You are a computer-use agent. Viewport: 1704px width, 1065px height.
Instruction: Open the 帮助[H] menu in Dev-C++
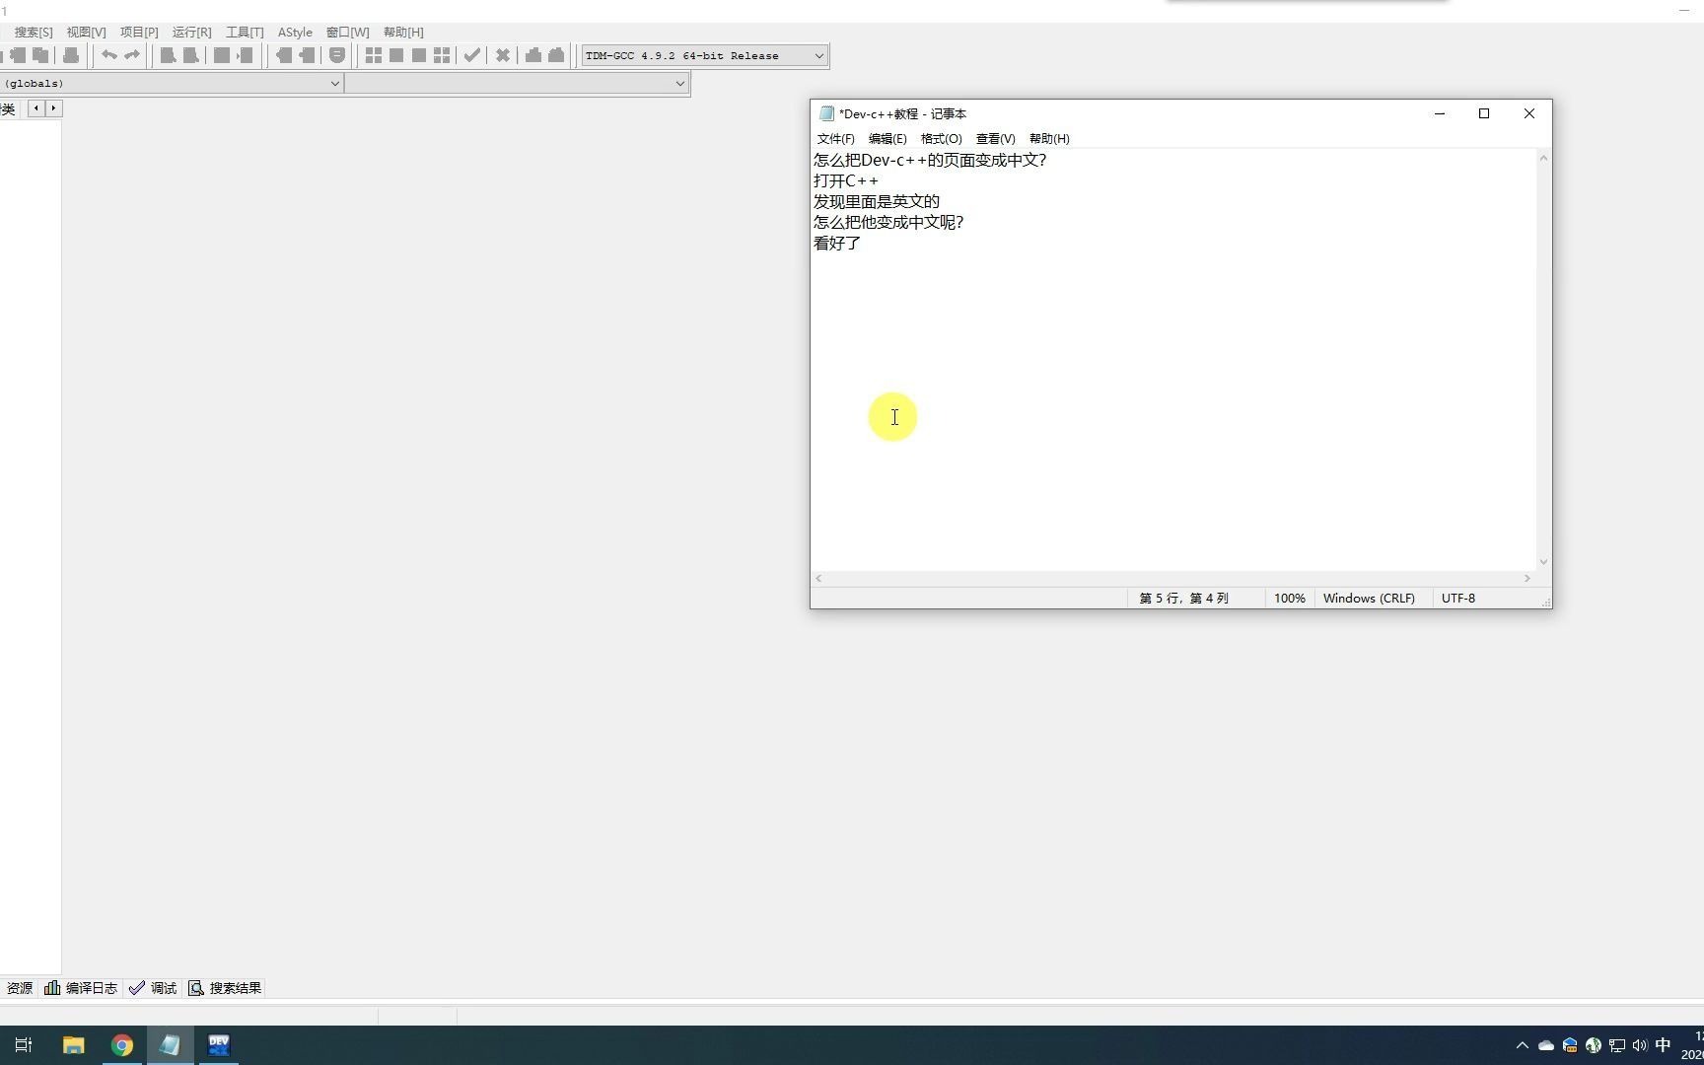pyautogui.click(x=403, y=33)
